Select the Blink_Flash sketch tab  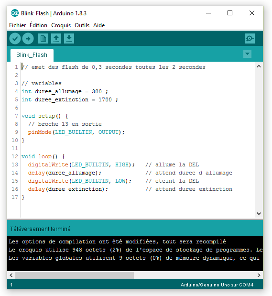click(32, 55)
